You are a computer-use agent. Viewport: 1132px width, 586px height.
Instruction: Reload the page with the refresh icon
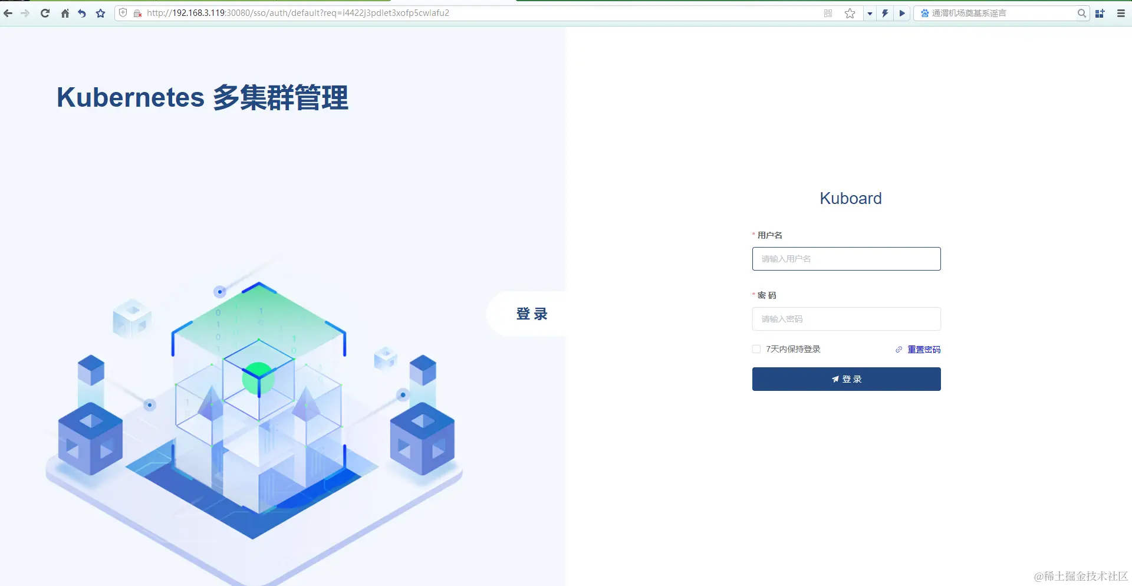(45, 13)
